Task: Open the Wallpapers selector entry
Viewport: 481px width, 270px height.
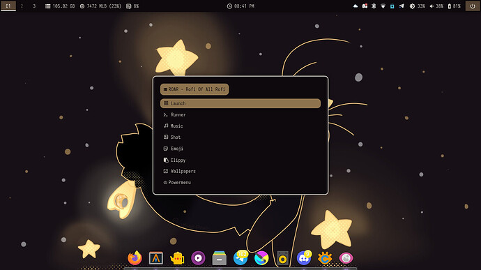Action: 240,171
